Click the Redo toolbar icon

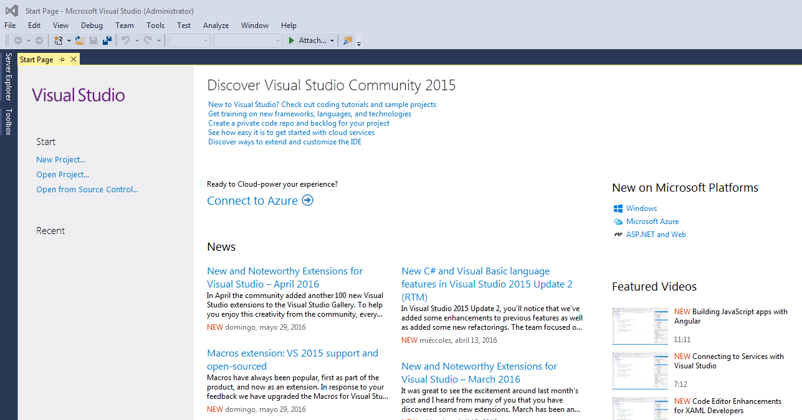click(x=148, y=40)
